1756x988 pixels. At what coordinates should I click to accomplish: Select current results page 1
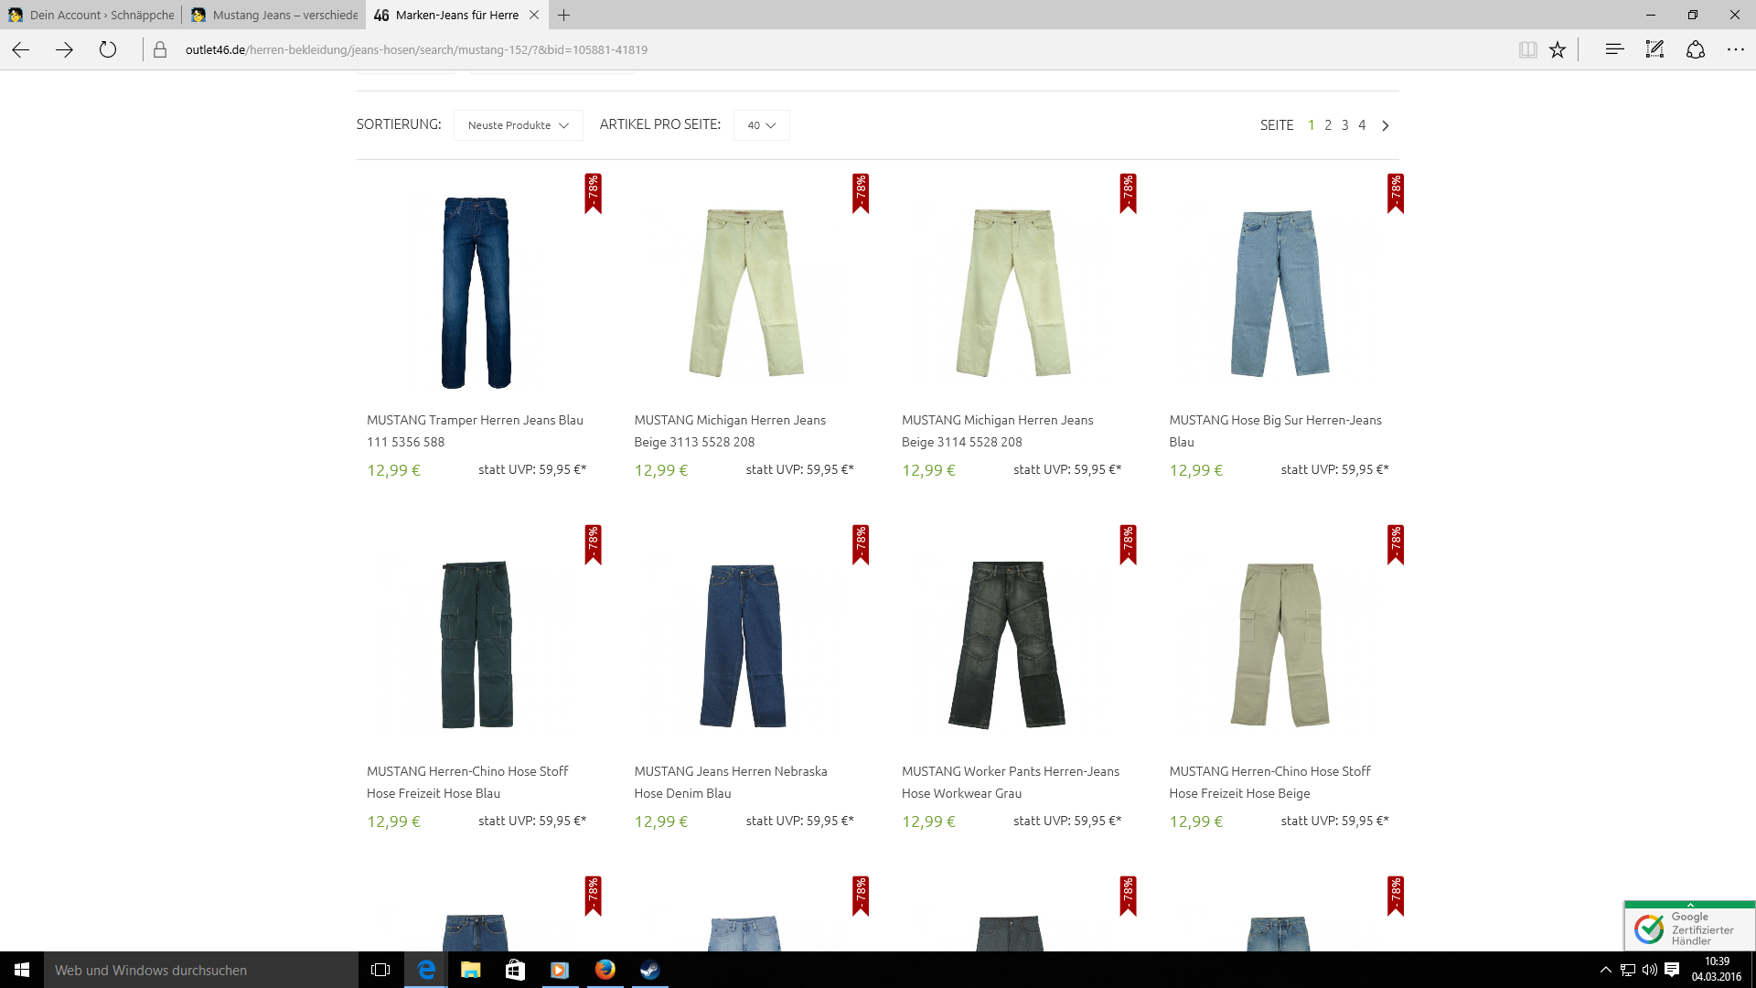pos(1312,125)
